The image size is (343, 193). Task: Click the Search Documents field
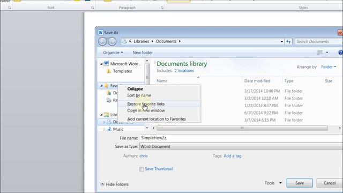pyautogui.click(x=318, y=42)
